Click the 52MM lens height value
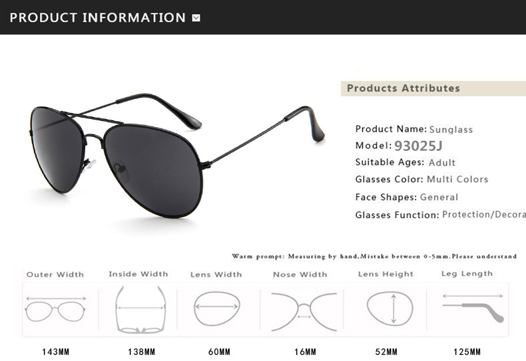Viewport: 526px width, 361px height. [386, 352]
